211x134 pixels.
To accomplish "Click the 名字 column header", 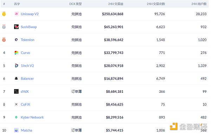I will coord(17,4).
